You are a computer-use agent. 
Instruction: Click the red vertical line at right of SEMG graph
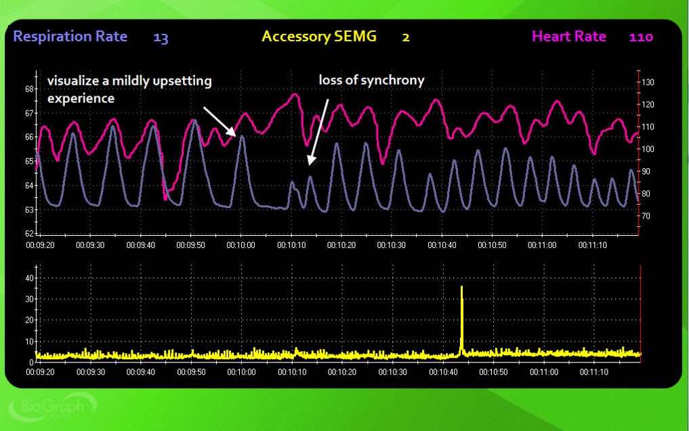640,312
